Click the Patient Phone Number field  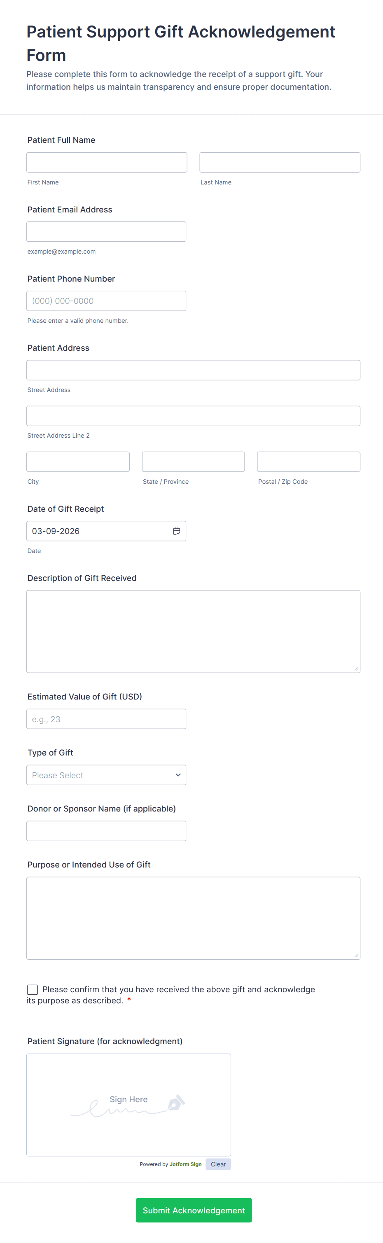click(x=106, y=301)
